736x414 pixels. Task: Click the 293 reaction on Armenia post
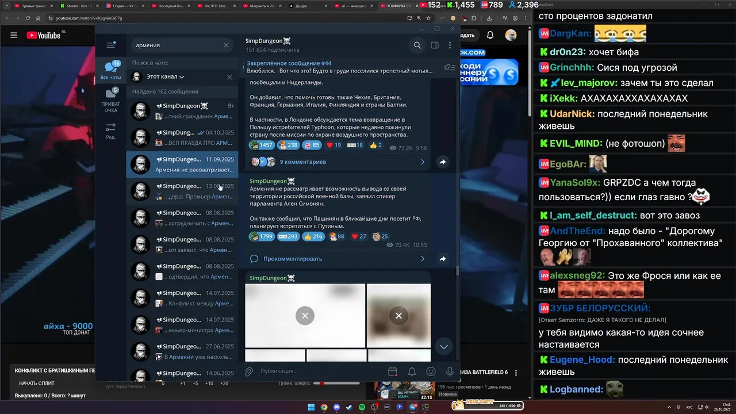pyautogui.click(x=288, y=236)
